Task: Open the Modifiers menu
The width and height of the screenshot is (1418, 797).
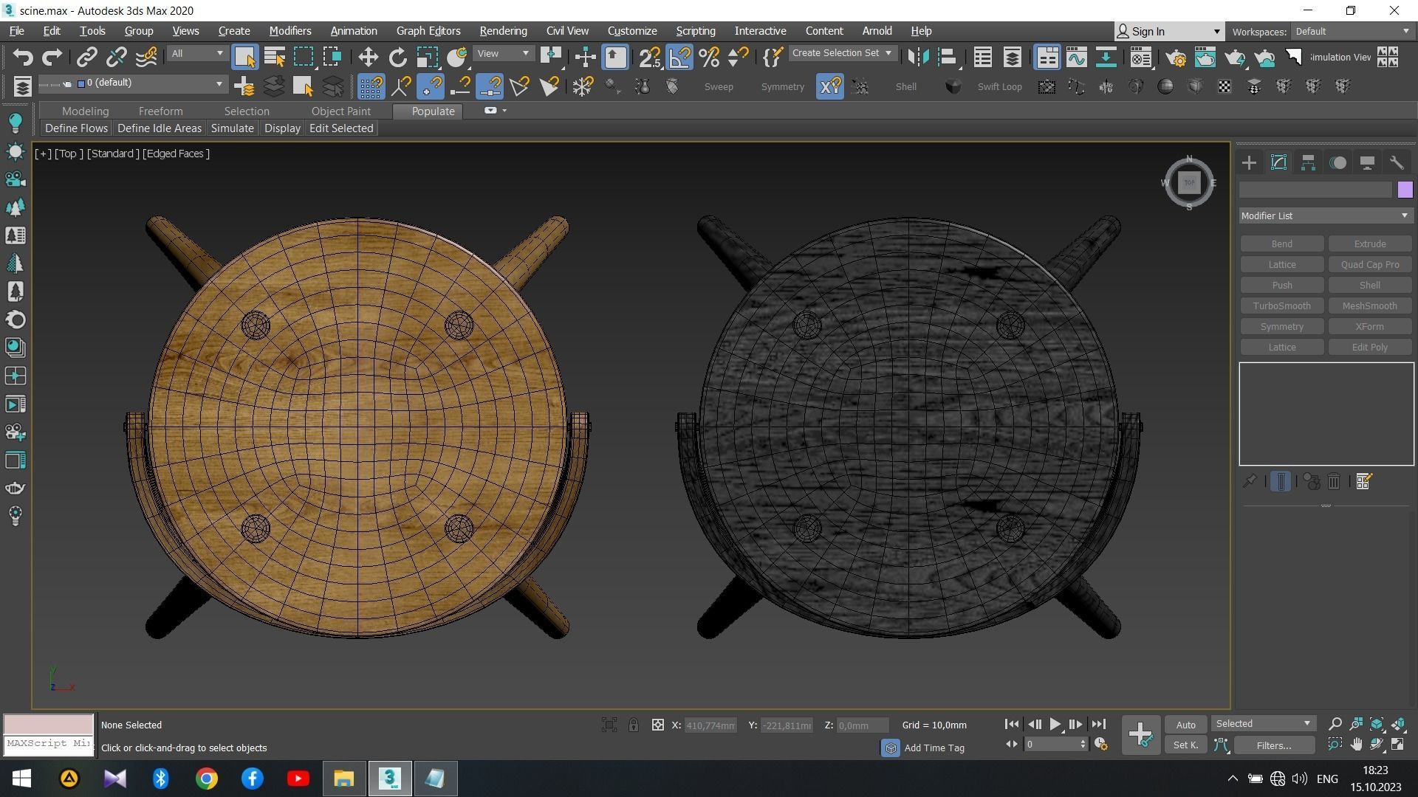Action: point(290,31)
